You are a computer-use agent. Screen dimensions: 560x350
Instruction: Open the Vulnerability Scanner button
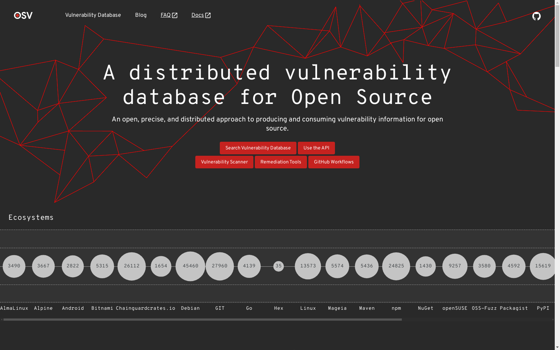[224, 162]
